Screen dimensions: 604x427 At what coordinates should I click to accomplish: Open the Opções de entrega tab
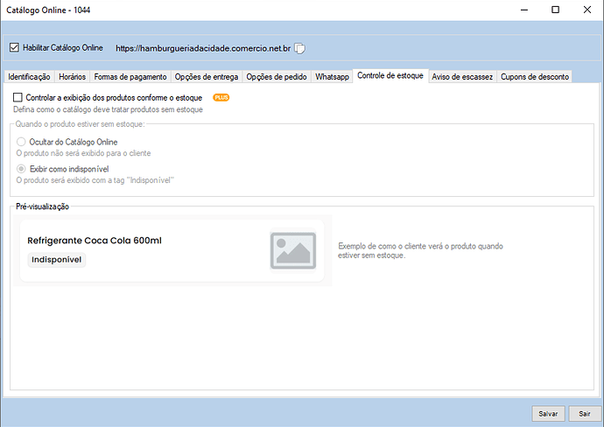click(206, 77)
